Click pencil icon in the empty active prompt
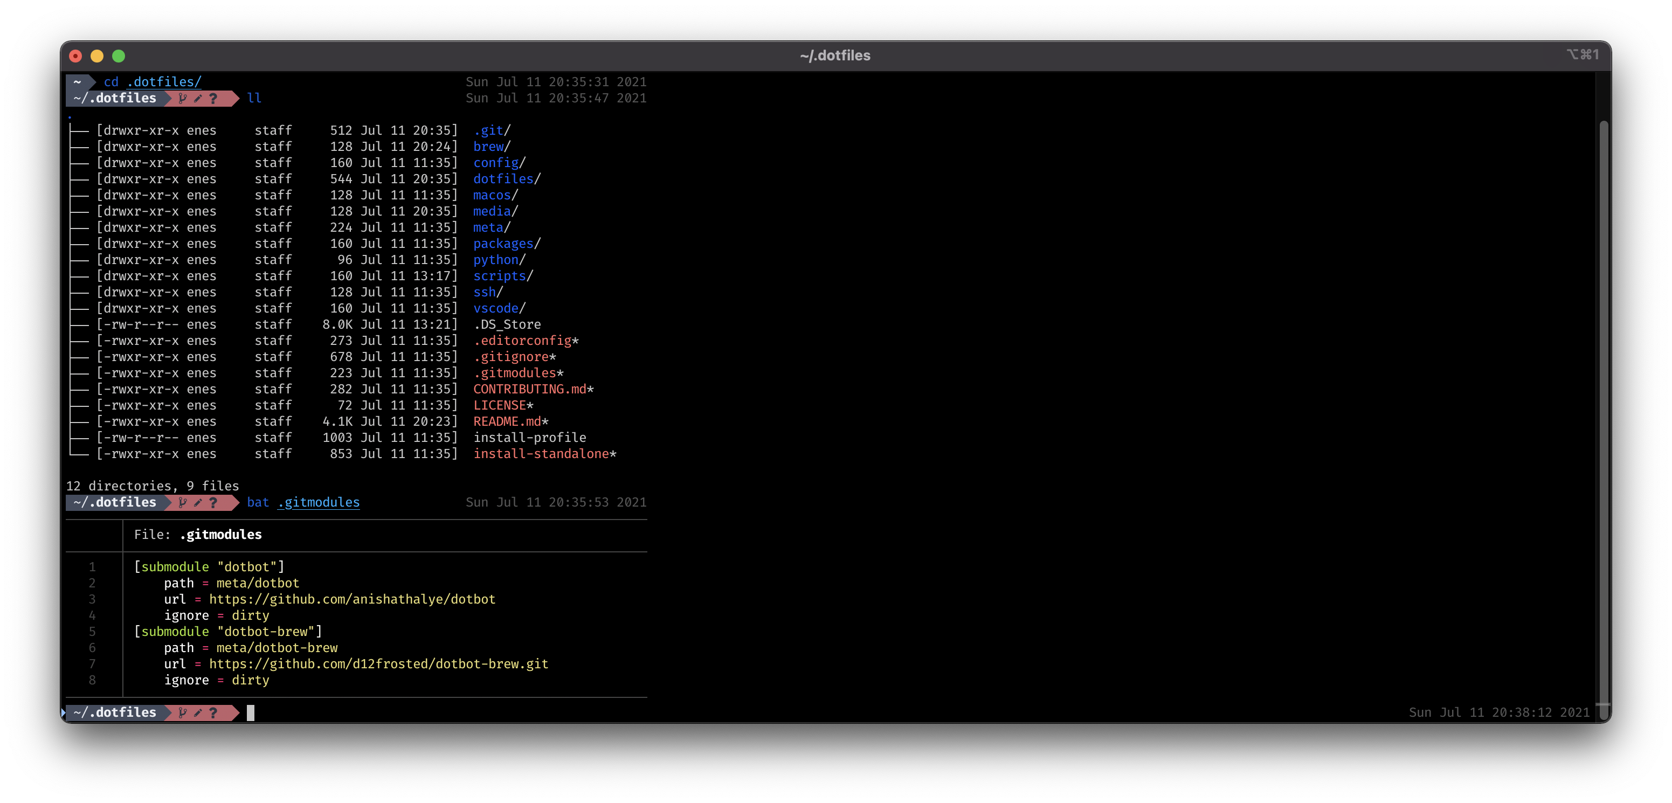 point(198,713)
